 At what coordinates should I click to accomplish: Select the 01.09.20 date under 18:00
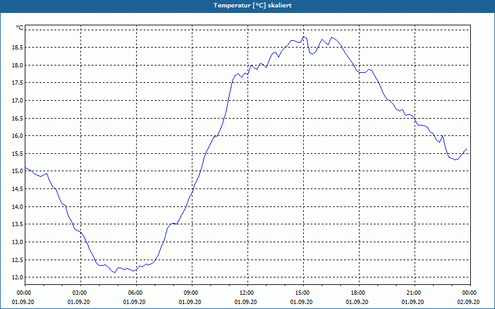coord(357,302)
